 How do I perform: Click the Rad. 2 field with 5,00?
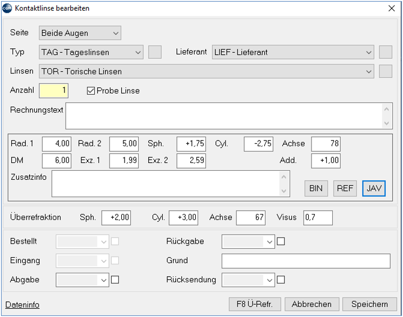point(124,143)
